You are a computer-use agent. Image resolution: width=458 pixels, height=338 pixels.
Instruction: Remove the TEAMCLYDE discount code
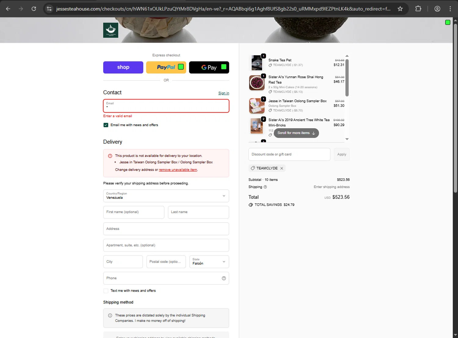click(282, 168)
